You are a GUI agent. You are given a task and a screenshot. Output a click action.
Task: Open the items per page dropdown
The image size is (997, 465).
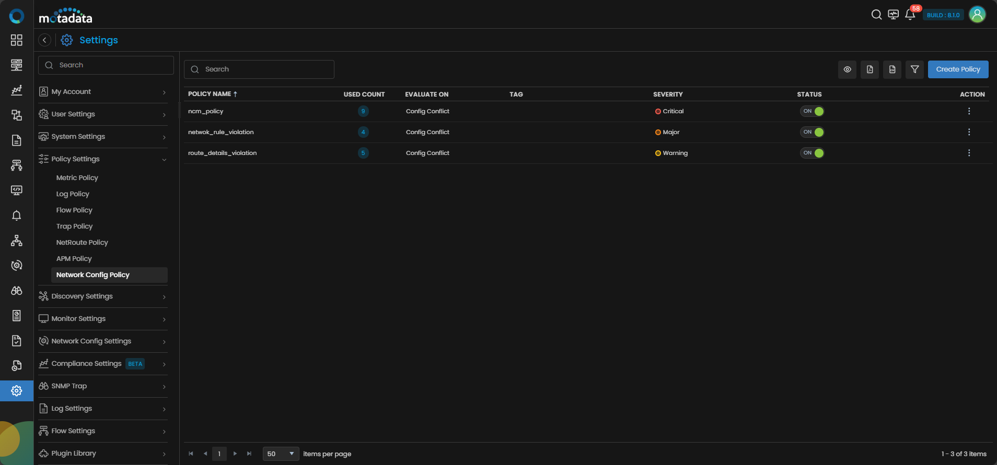point(281,454)
